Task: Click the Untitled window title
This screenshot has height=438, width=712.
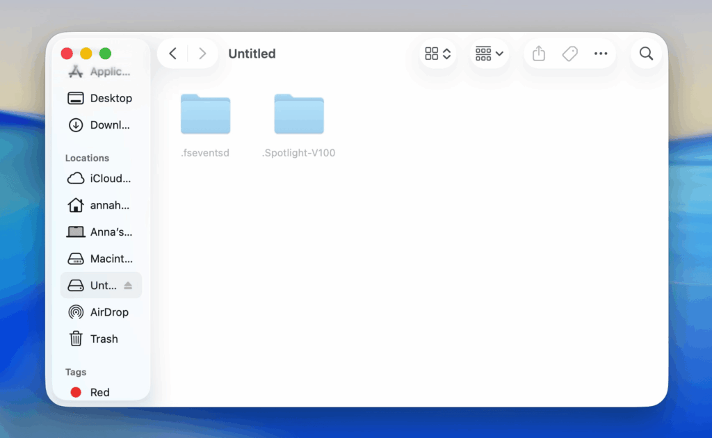Action: [x=252, y=54]
